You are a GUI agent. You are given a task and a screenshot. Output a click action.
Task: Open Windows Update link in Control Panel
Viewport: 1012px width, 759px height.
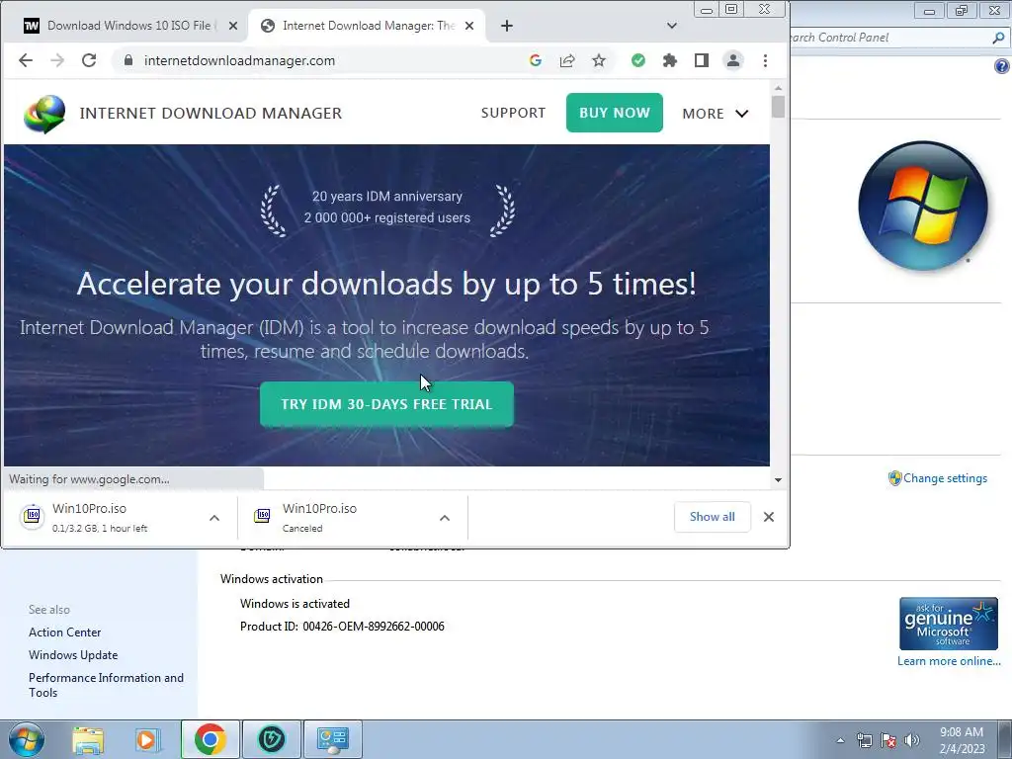tap(73, 655)
